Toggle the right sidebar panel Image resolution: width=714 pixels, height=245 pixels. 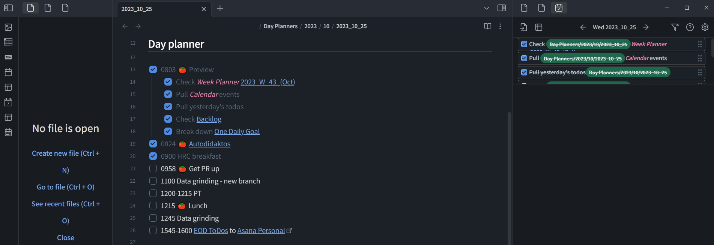pos(502,8)
